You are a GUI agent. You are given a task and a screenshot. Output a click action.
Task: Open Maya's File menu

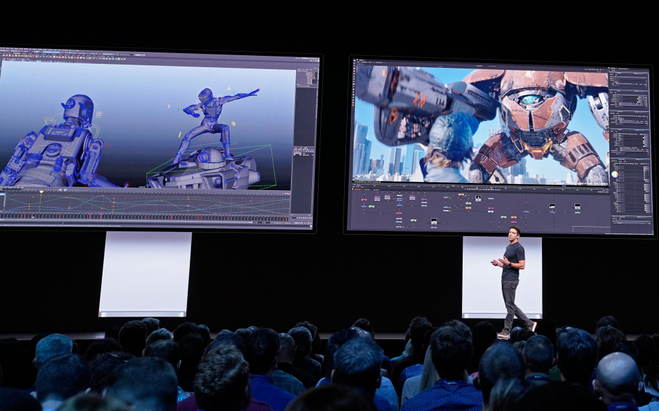point(3,48)
